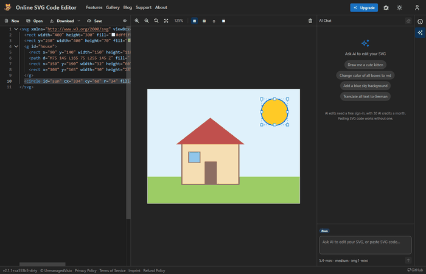
Task: Save the SVG with Save button
Action: click(94, 21)
